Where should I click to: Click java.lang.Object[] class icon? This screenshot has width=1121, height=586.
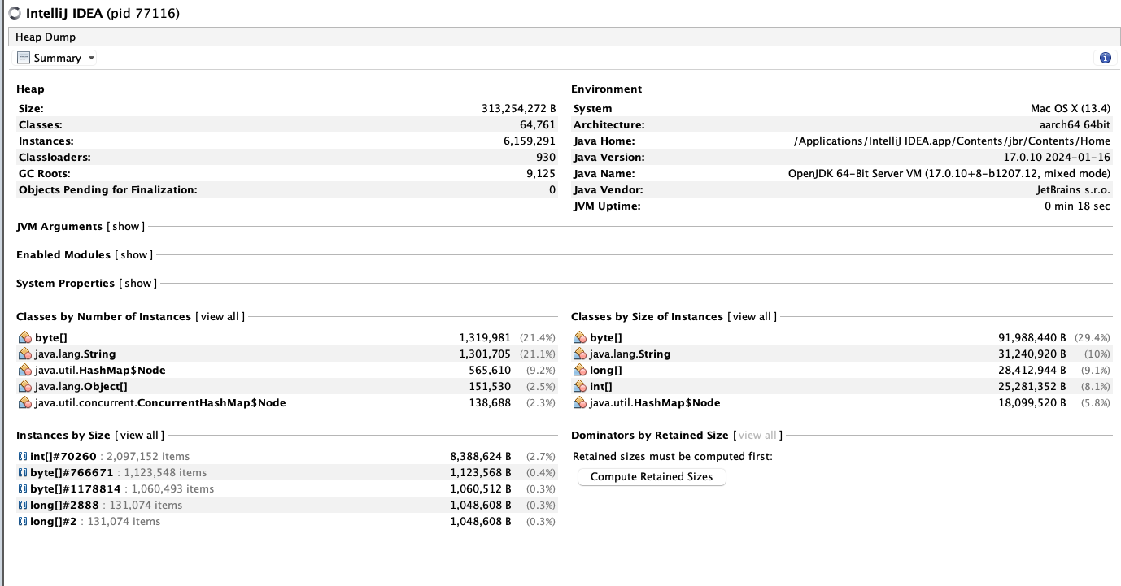coord(24,386)
